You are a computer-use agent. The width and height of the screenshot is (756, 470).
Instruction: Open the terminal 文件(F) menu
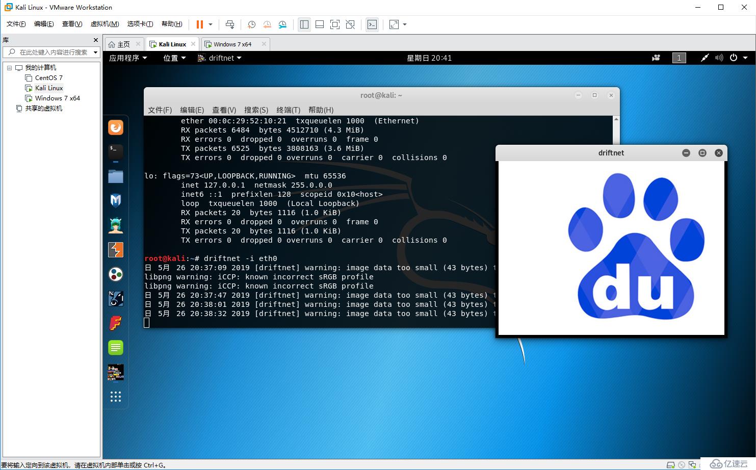coord(160,110)
